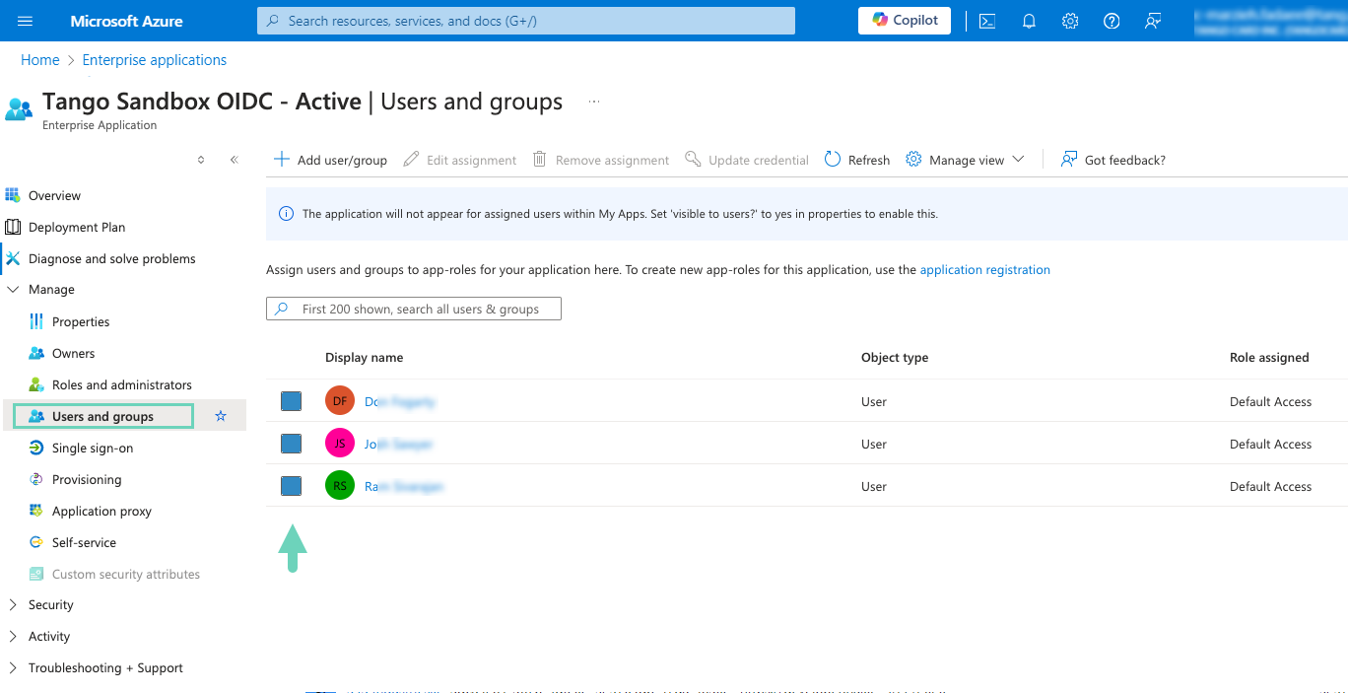Go to Home breadcrumb
The width and height of the screenshot is (1348, 693).
40,60
